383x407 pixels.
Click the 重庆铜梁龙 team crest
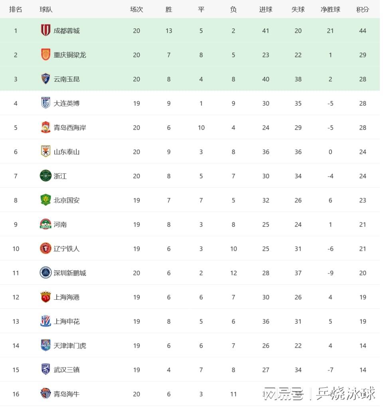[x=46, y=55]
